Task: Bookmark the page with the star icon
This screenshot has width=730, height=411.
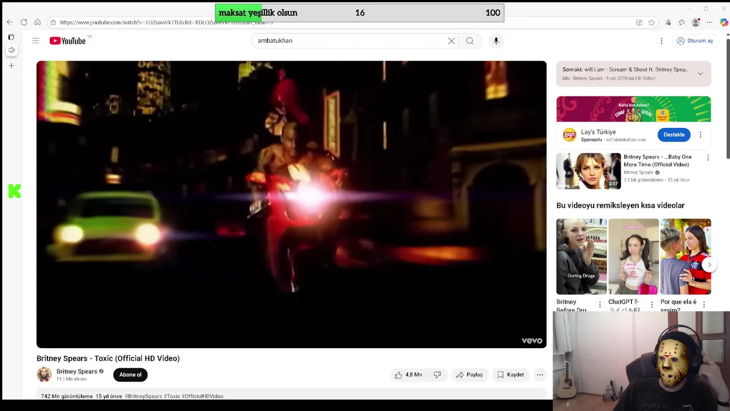Action: [651, 22]
